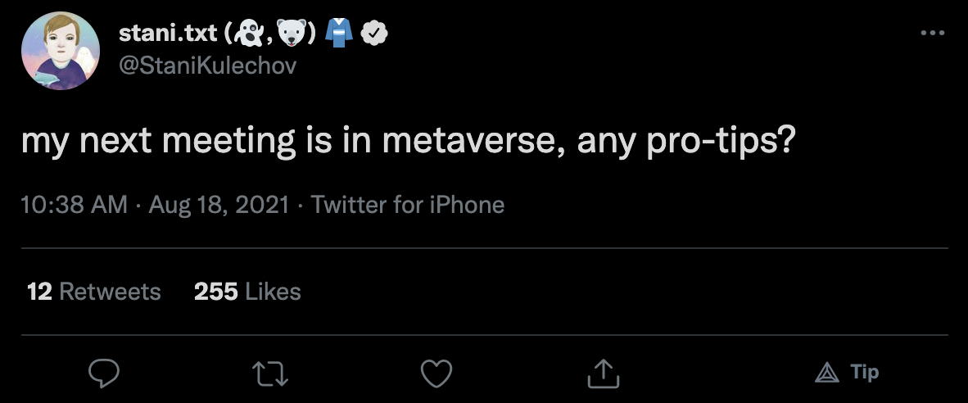Click the 10:38 AM timestamp
968x403 pixels.
(74, 204)
